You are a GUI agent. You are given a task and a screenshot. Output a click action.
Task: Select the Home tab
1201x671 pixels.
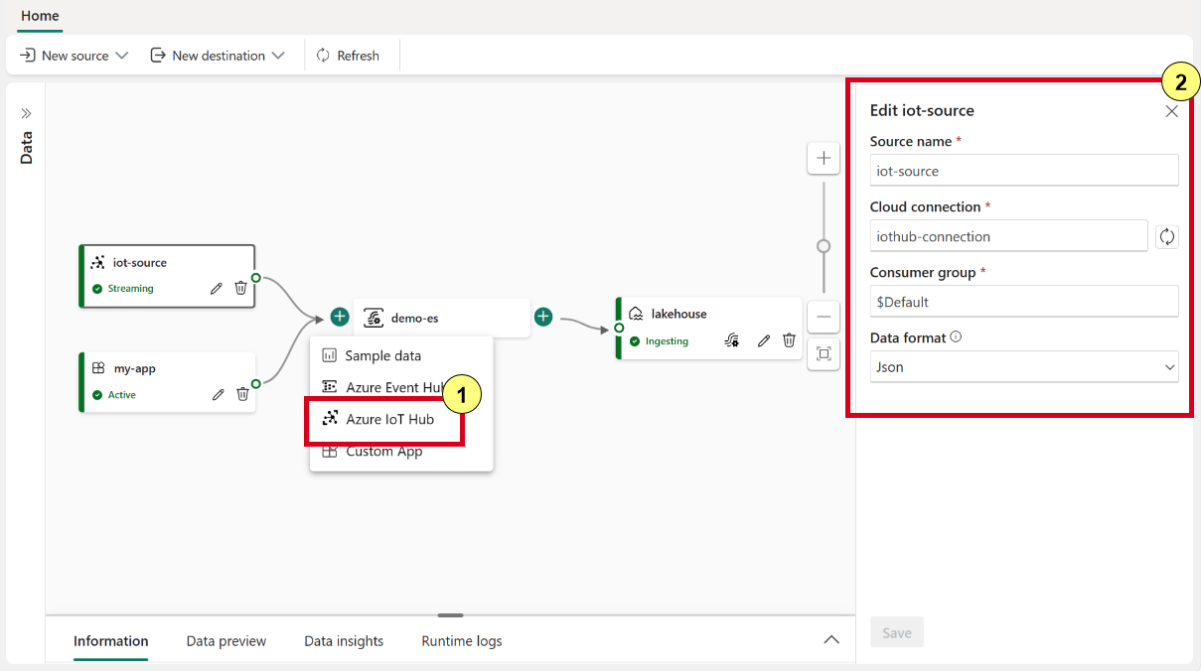pyautogui.click(x=40, y=16)
